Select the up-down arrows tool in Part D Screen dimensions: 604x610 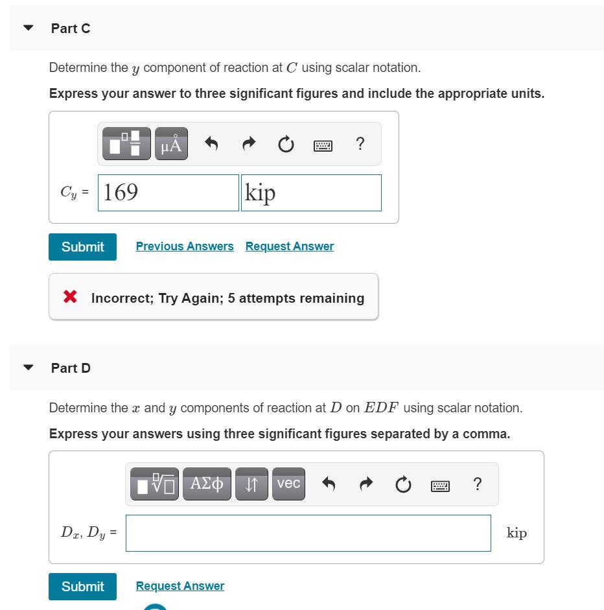click(x=251, y=484)
